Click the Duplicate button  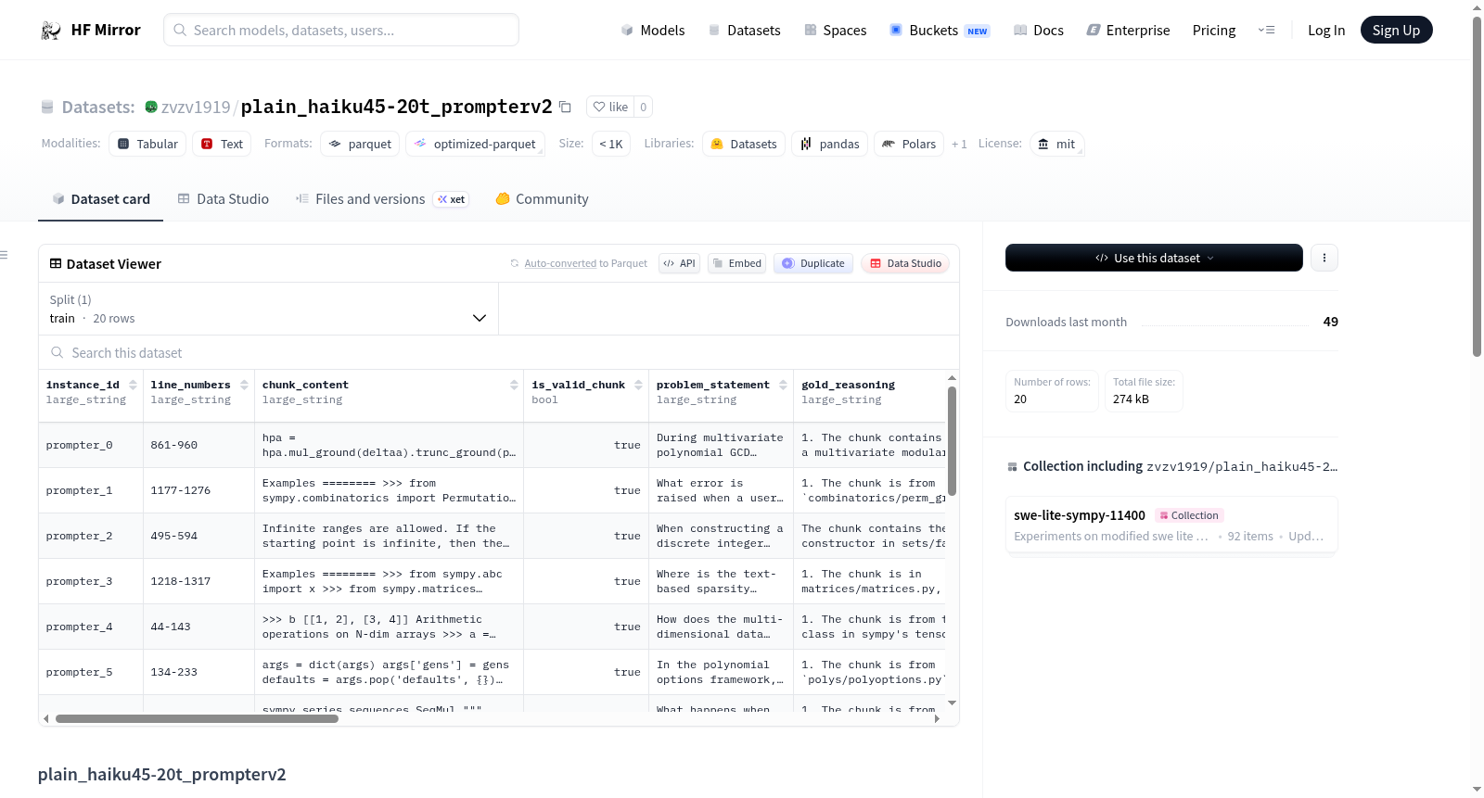(813, 263)
